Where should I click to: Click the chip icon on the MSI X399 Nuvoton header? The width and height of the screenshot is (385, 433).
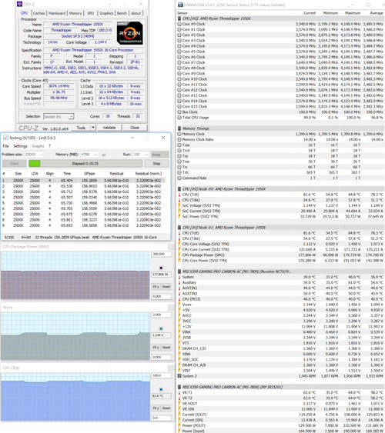tap(179, 271)
